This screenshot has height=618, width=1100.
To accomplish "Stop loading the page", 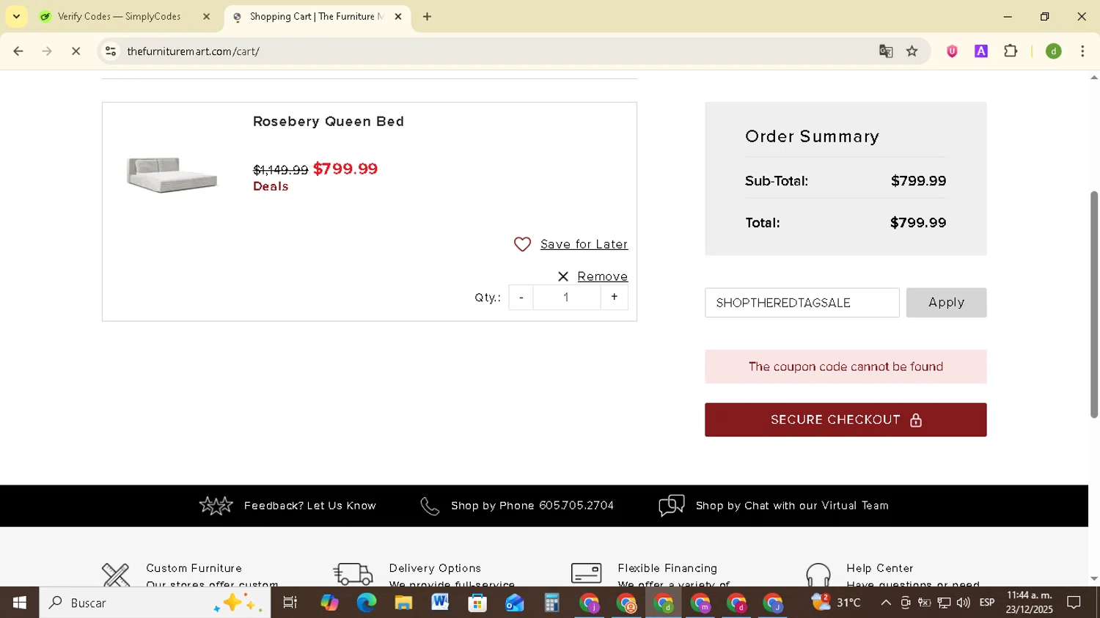I will [x=76, y=51].
